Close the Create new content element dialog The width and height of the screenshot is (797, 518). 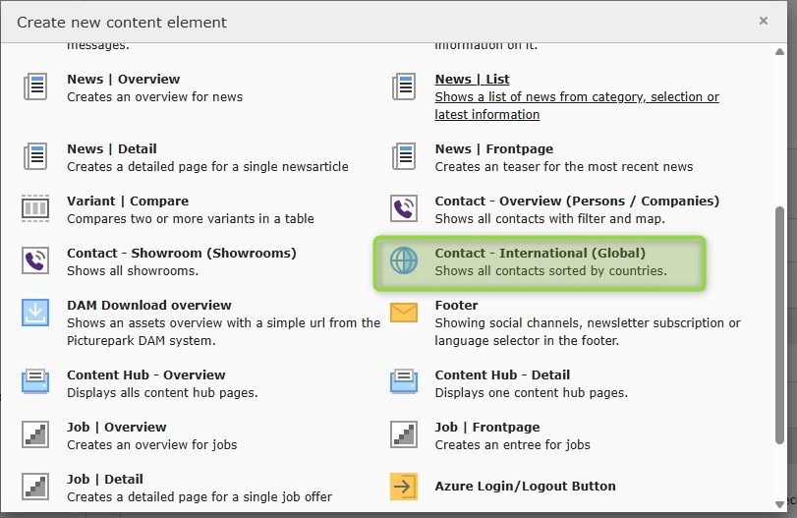pos(764,21)
